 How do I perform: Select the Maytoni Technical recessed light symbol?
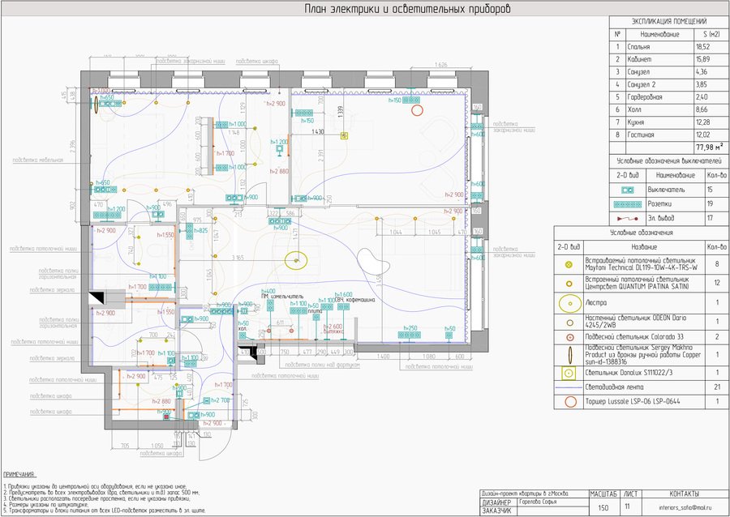click(569, 264)
